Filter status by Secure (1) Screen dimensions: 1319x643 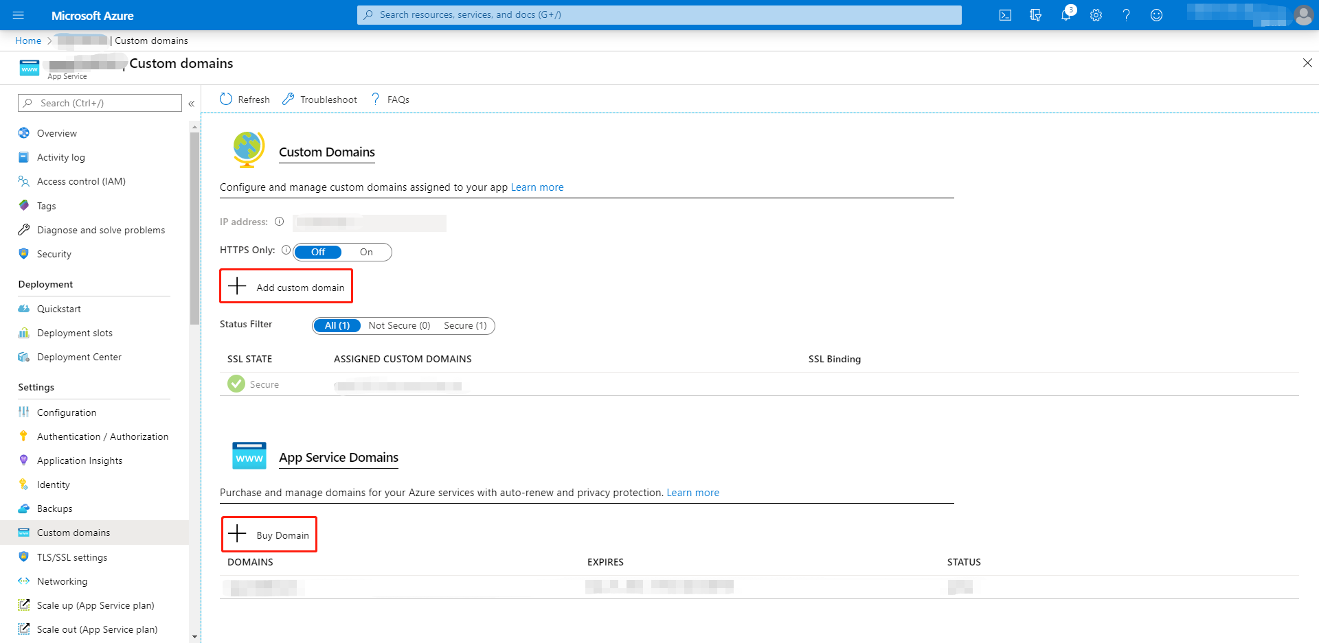click(464, 325)
